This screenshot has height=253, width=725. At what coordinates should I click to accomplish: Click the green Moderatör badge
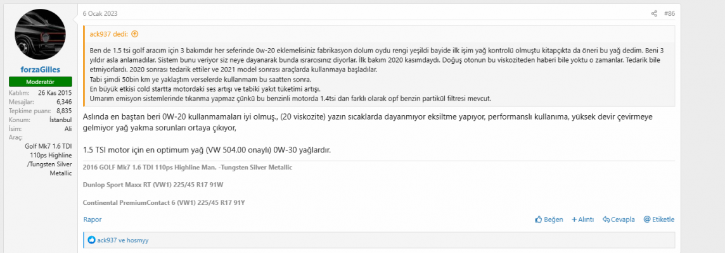(40, 82)
